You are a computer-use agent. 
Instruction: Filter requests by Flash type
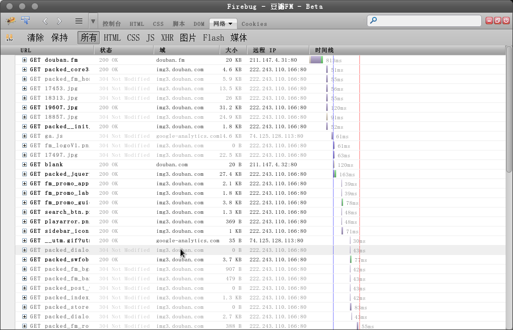click(x=213, y=37)
